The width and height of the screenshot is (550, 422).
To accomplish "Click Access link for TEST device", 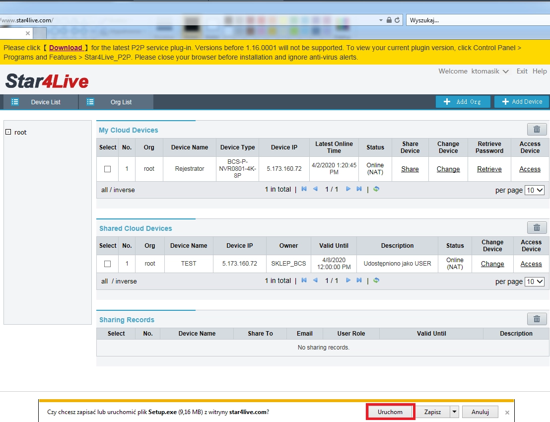I will [x=531, y=264].
